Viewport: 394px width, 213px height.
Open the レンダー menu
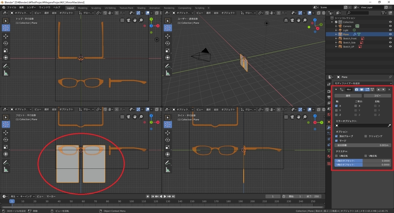(32, 8)
